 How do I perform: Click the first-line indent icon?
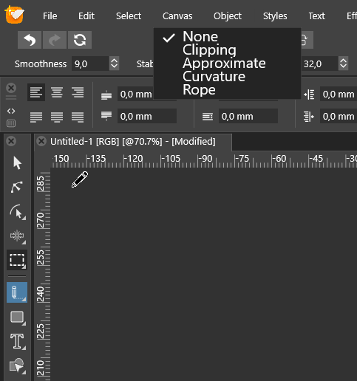(208, 116)
